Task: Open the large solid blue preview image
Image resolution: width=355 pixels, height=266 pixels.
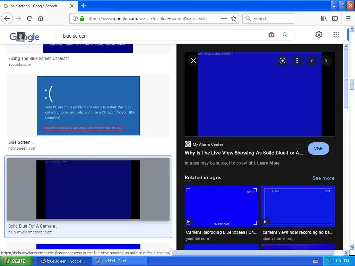Action: (260, 94)
